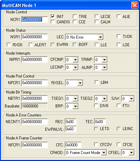Toggle the BOFF checkbox
Viewport: 140px width, 161px height.
pos(75,45)
